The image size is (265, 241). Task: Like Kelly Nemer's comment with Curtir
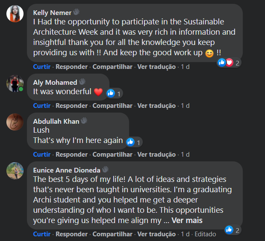[x=42, y=67]
